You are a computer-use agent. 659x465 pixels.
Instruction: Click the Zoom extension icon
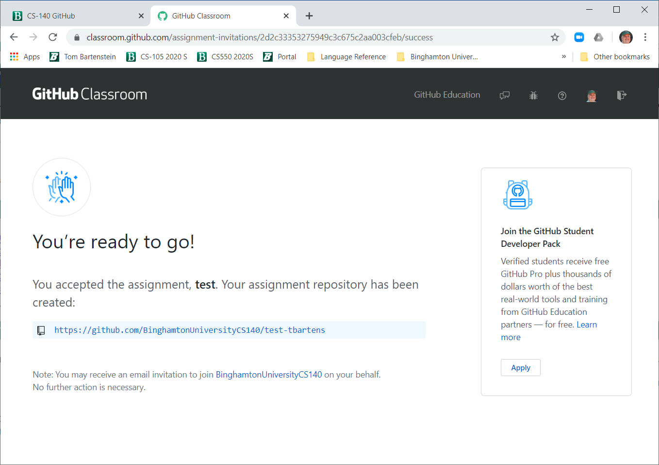tap(579, 37)
